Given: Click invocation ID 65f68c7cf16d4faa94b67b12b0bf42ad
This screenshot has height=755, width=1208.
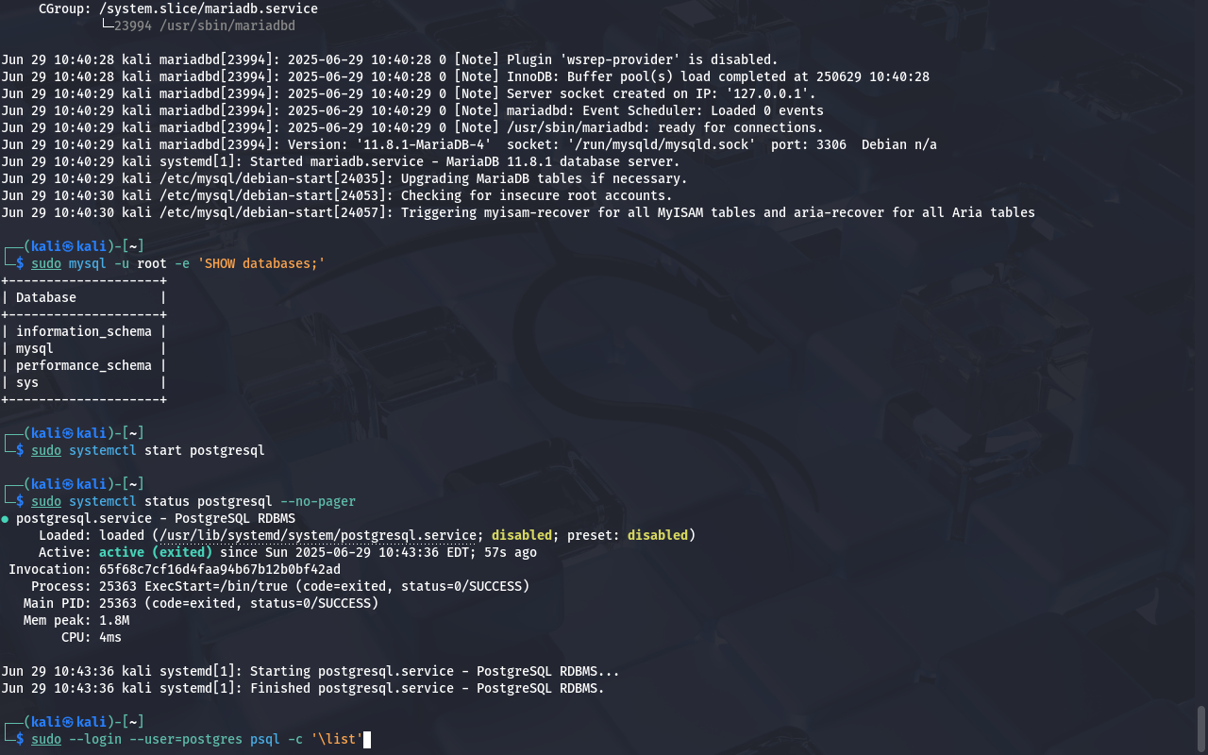Looking at the screenshot, I should [x=220, y=569].
